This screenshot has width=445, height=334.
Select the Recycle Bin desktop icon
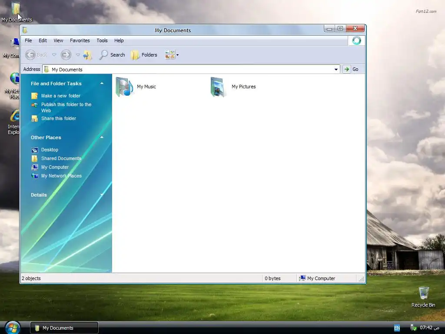[423, 297]
